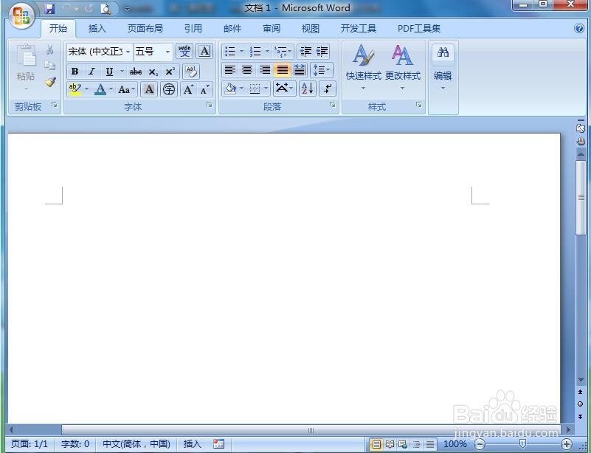Launch Font dialog box

210,106
